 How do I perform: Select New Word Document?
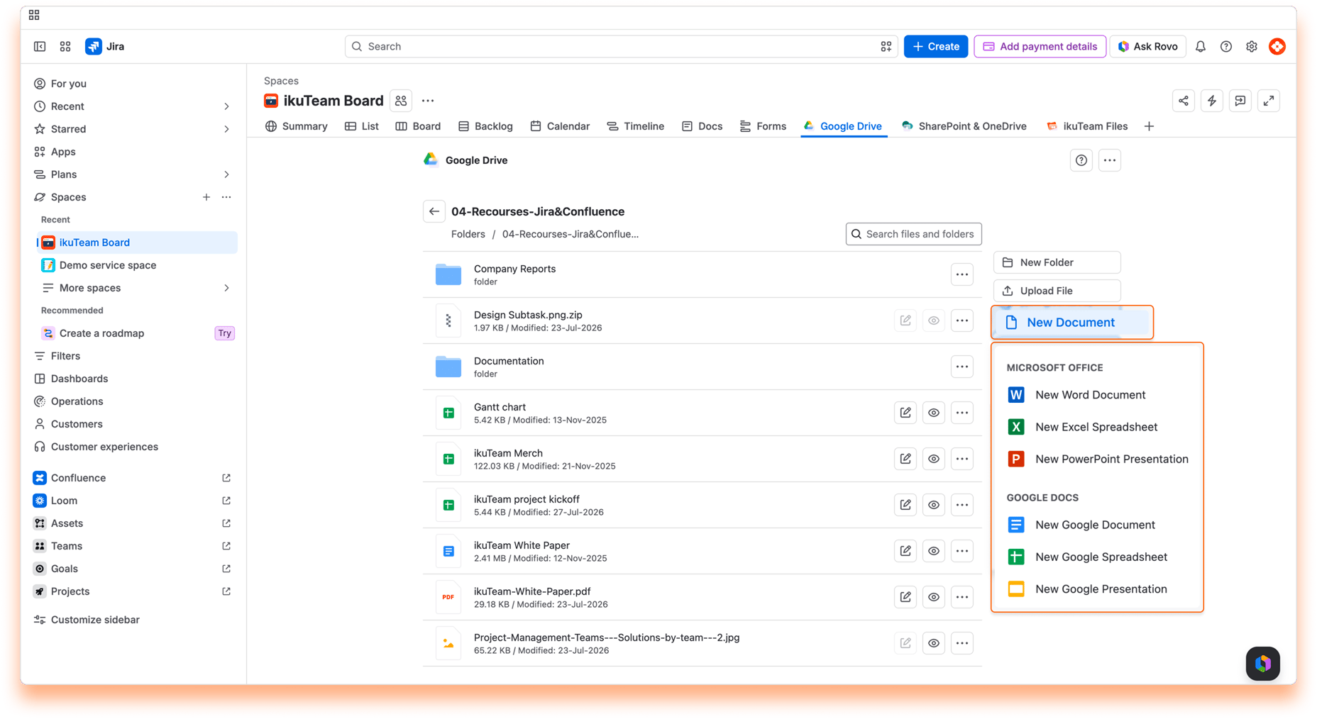coord(1097,395)
